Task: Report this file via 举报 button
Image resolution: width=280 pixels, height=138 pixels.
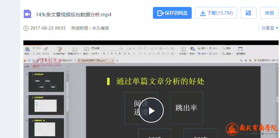Action: [269, 13]
